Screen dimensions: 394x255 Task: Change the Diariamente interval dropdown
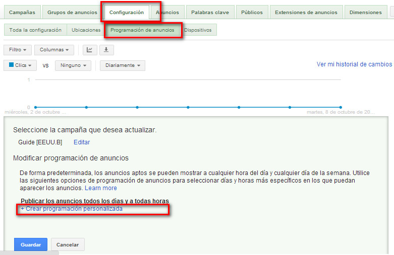tap(123, 65)
